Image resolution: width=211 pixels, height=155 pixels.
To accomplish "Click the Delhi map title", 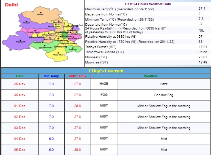I will point(9,4).
